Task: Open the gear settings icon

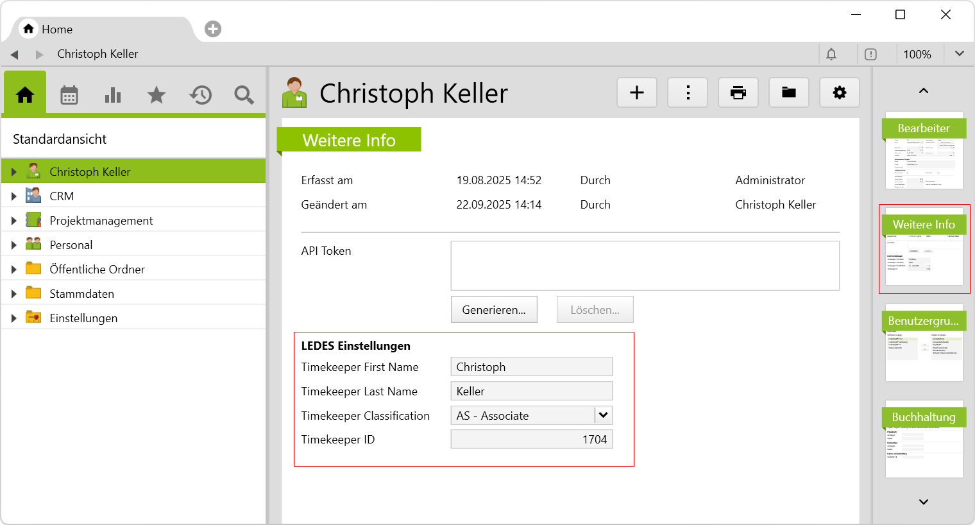Action: pos(839,93)
